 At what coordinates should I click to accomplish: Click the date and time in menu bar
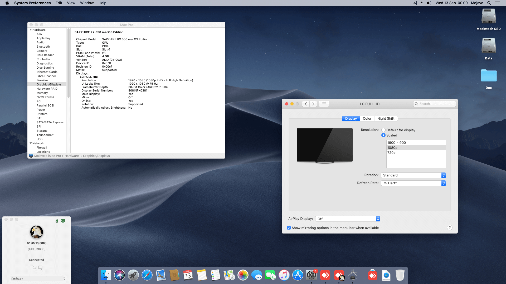451,3
